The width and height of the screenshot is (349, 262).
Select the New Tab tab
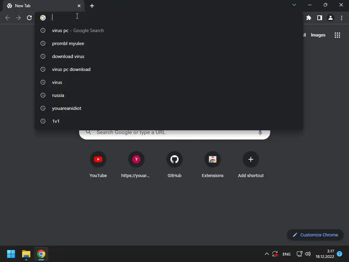43,6
